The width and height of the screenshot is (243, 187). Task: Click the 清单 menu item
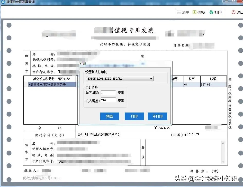click(185, 12)
